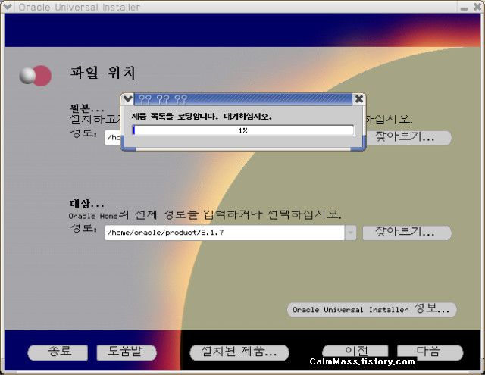Click the 원본... section label
This screenshot has height=375, width=485.
click(87, 108)
